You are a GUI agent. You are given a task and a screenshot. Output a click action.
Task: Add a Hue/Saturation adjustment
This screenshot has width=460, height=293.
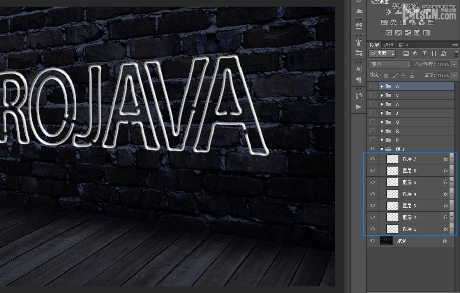click(x=384, y=23)
